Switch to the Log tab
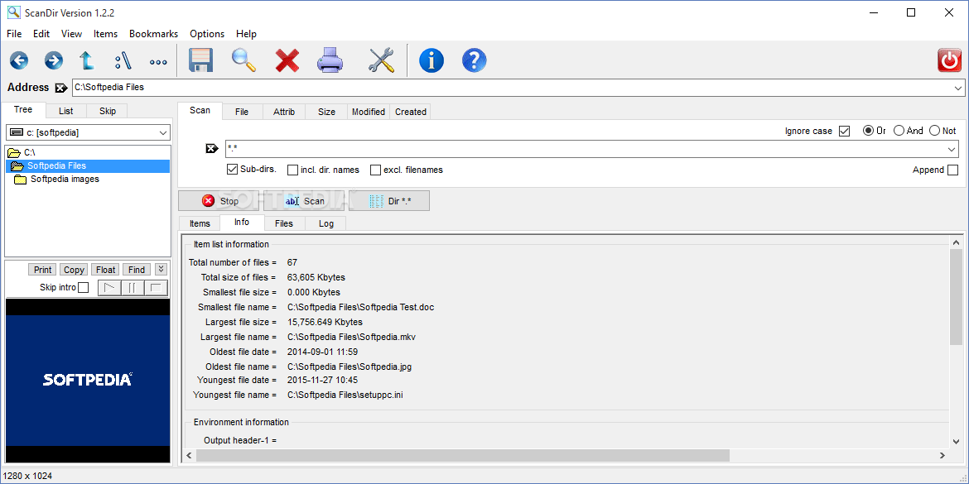Image resolution: width=969 pixels, height=484 pixels. tap(325, 223)
